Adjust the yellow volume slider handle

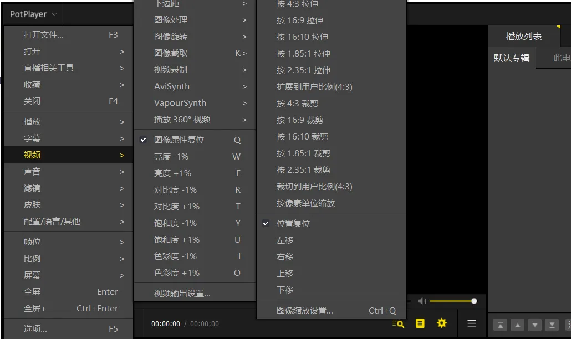click(x=474, y=301)
